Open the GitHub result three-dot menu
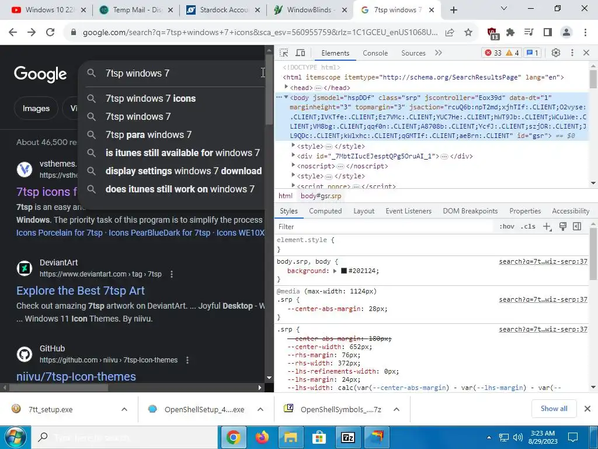This screenshot has height=449, width=598. click(x=187, y=360)
